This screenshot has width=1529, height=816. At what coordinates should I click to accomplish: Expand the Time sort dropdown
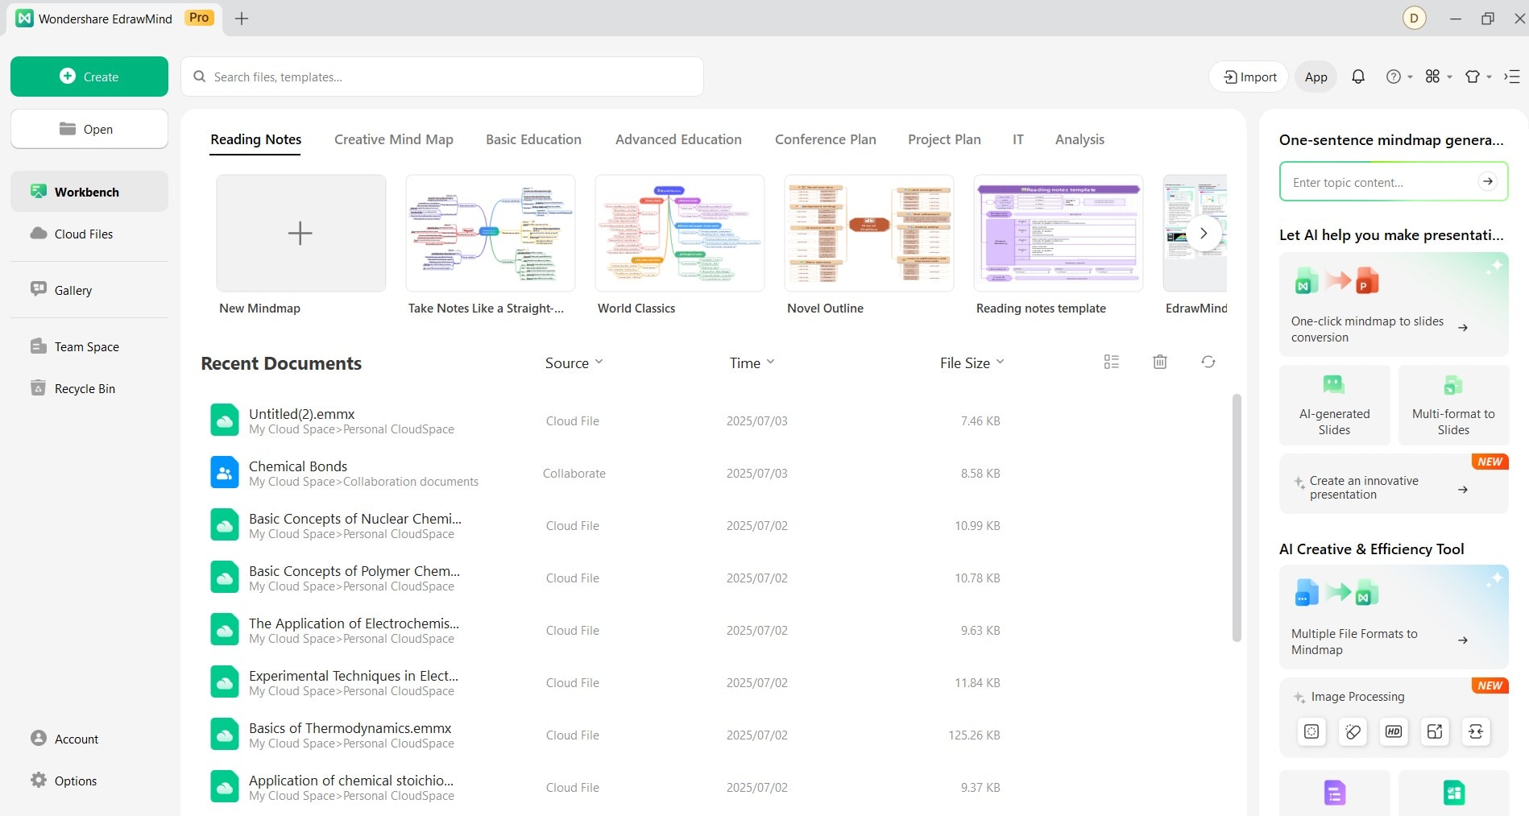pyautogui.click(x=752, y=362)
